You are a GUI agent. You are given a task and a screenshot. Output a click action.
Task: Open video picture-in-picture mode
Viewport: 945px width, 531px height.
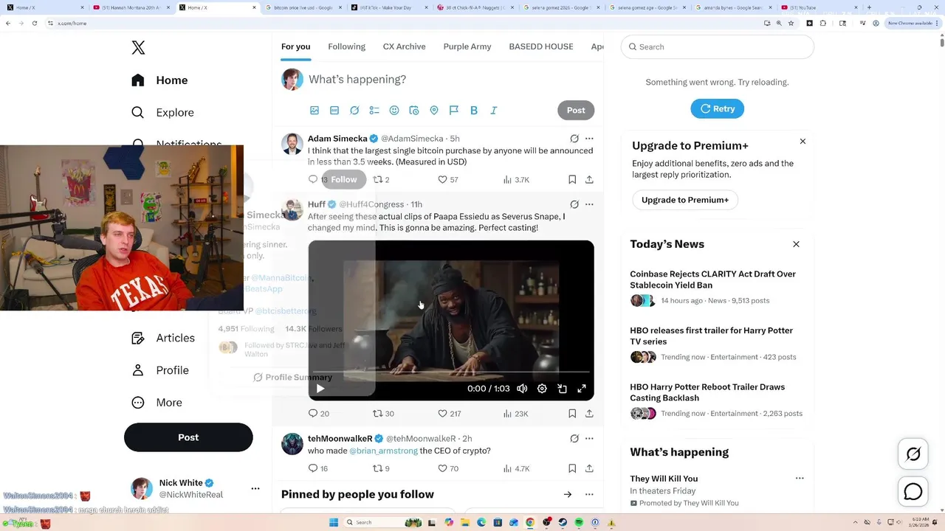point(562,389)
